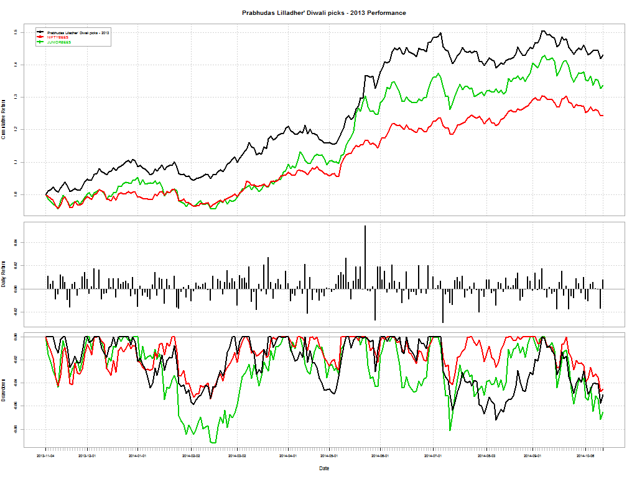Click the Date axis title

[x=324, y=468]
